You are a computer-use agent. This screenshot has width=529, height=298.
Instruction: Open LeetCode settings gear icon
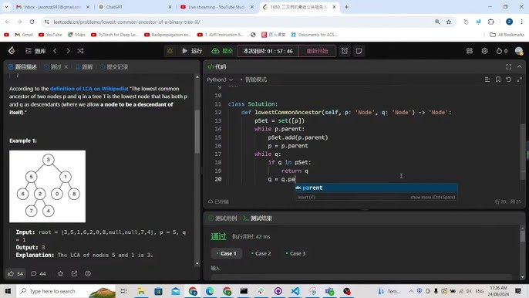pos(484,51)
